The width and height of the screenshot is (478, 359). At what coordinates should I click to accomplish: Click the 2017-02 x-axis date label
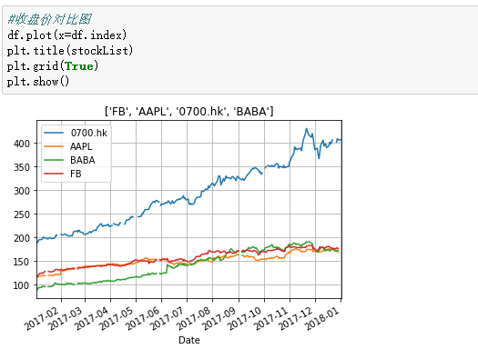(42, 318)
